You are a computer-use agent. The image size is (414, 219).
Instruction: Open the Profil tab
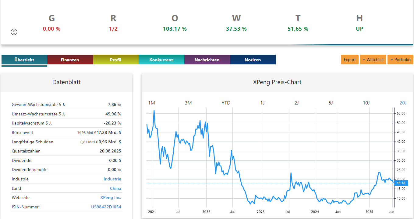coord(115,60)
